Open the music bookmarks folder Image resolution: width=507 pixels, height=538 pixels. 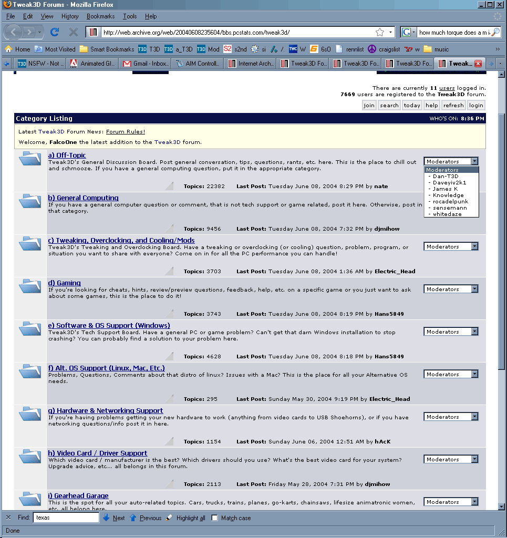point(436,49)
